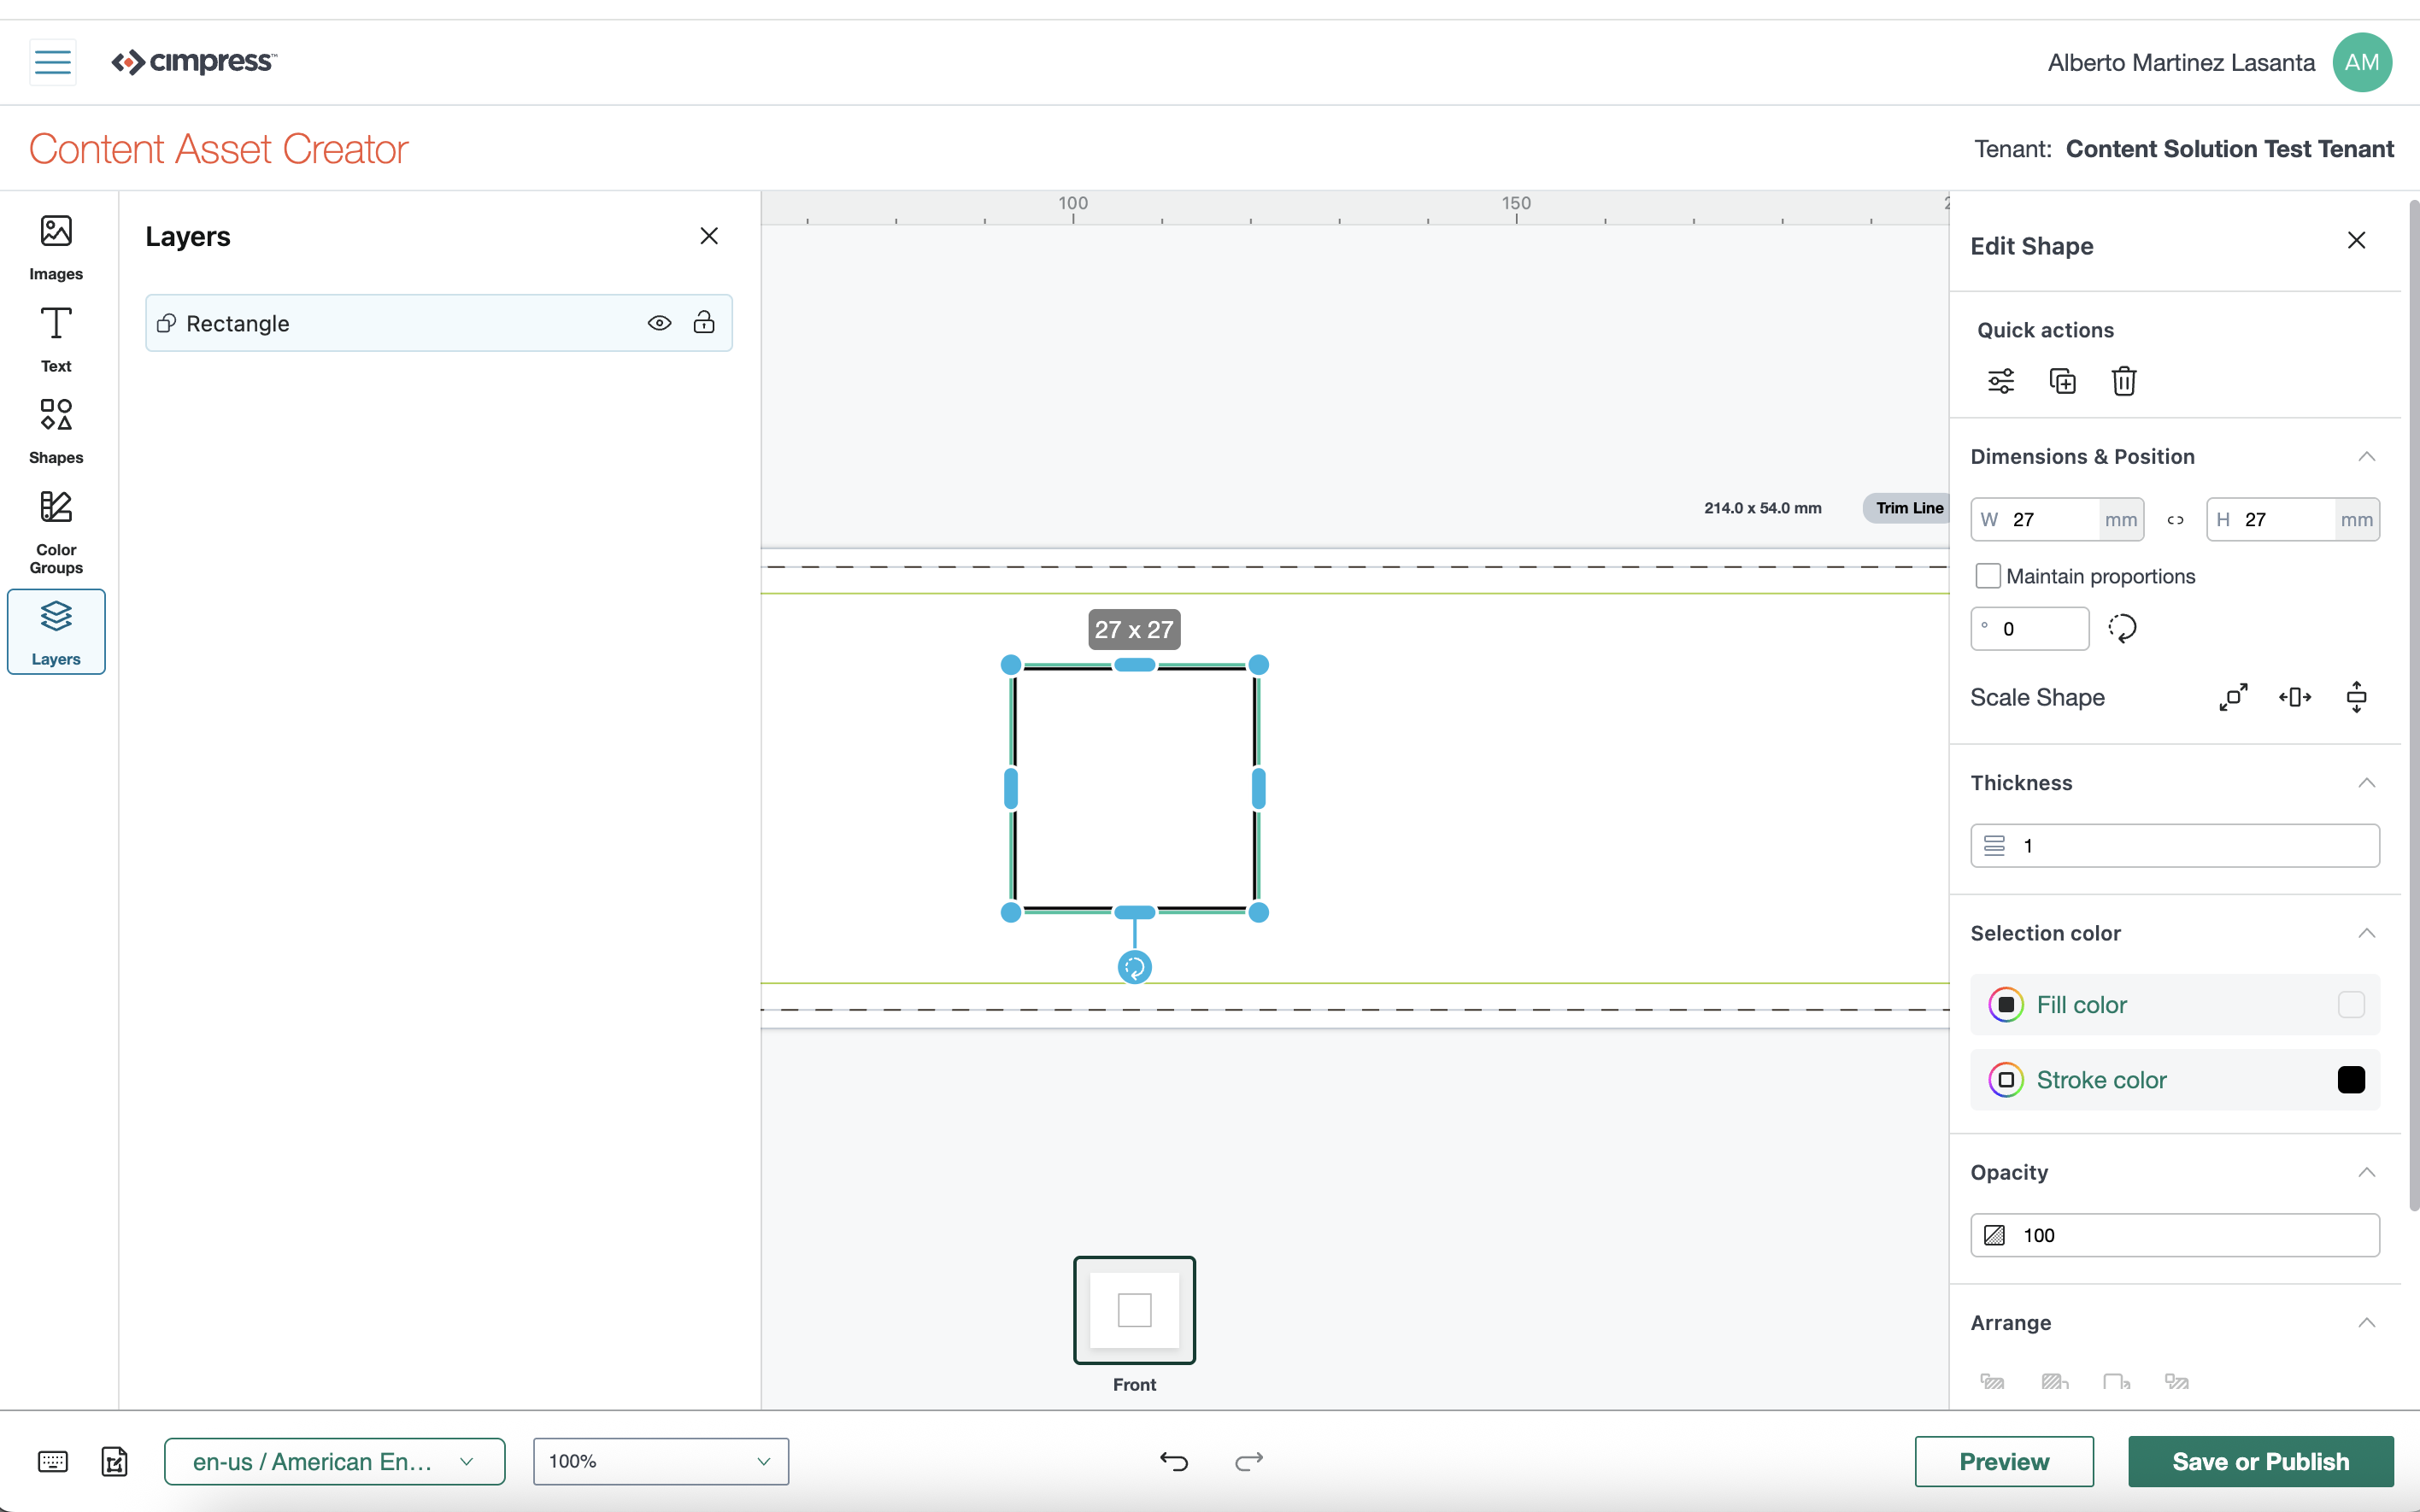
Task: Open the Images panel
Action: 56,247
